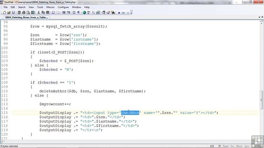Save the file using the floppy disk icon
The image size is (264, 148).
13,13
